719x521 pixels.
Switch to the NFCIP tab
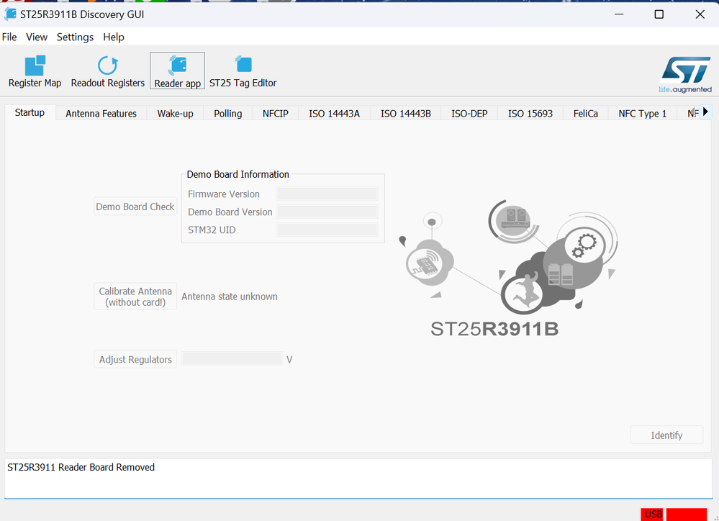click(275, 114)
